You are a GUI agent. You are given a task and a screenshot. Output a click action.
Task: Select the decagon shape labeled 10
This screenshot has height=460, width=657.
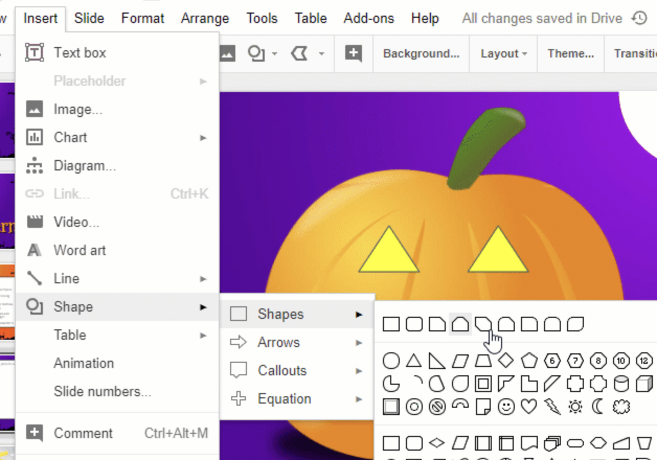click(x=621, y=361)
